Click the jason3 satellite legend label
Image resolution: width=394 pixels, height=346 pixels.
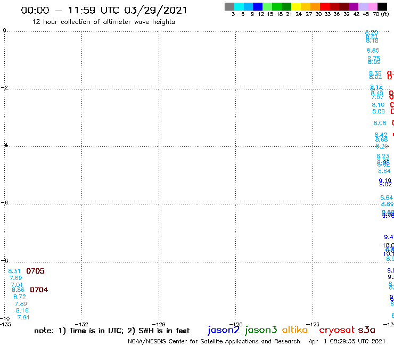tap(261, 330)
